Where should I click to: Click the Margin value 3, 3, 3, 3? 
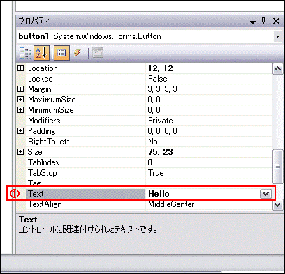click(162, 89)
